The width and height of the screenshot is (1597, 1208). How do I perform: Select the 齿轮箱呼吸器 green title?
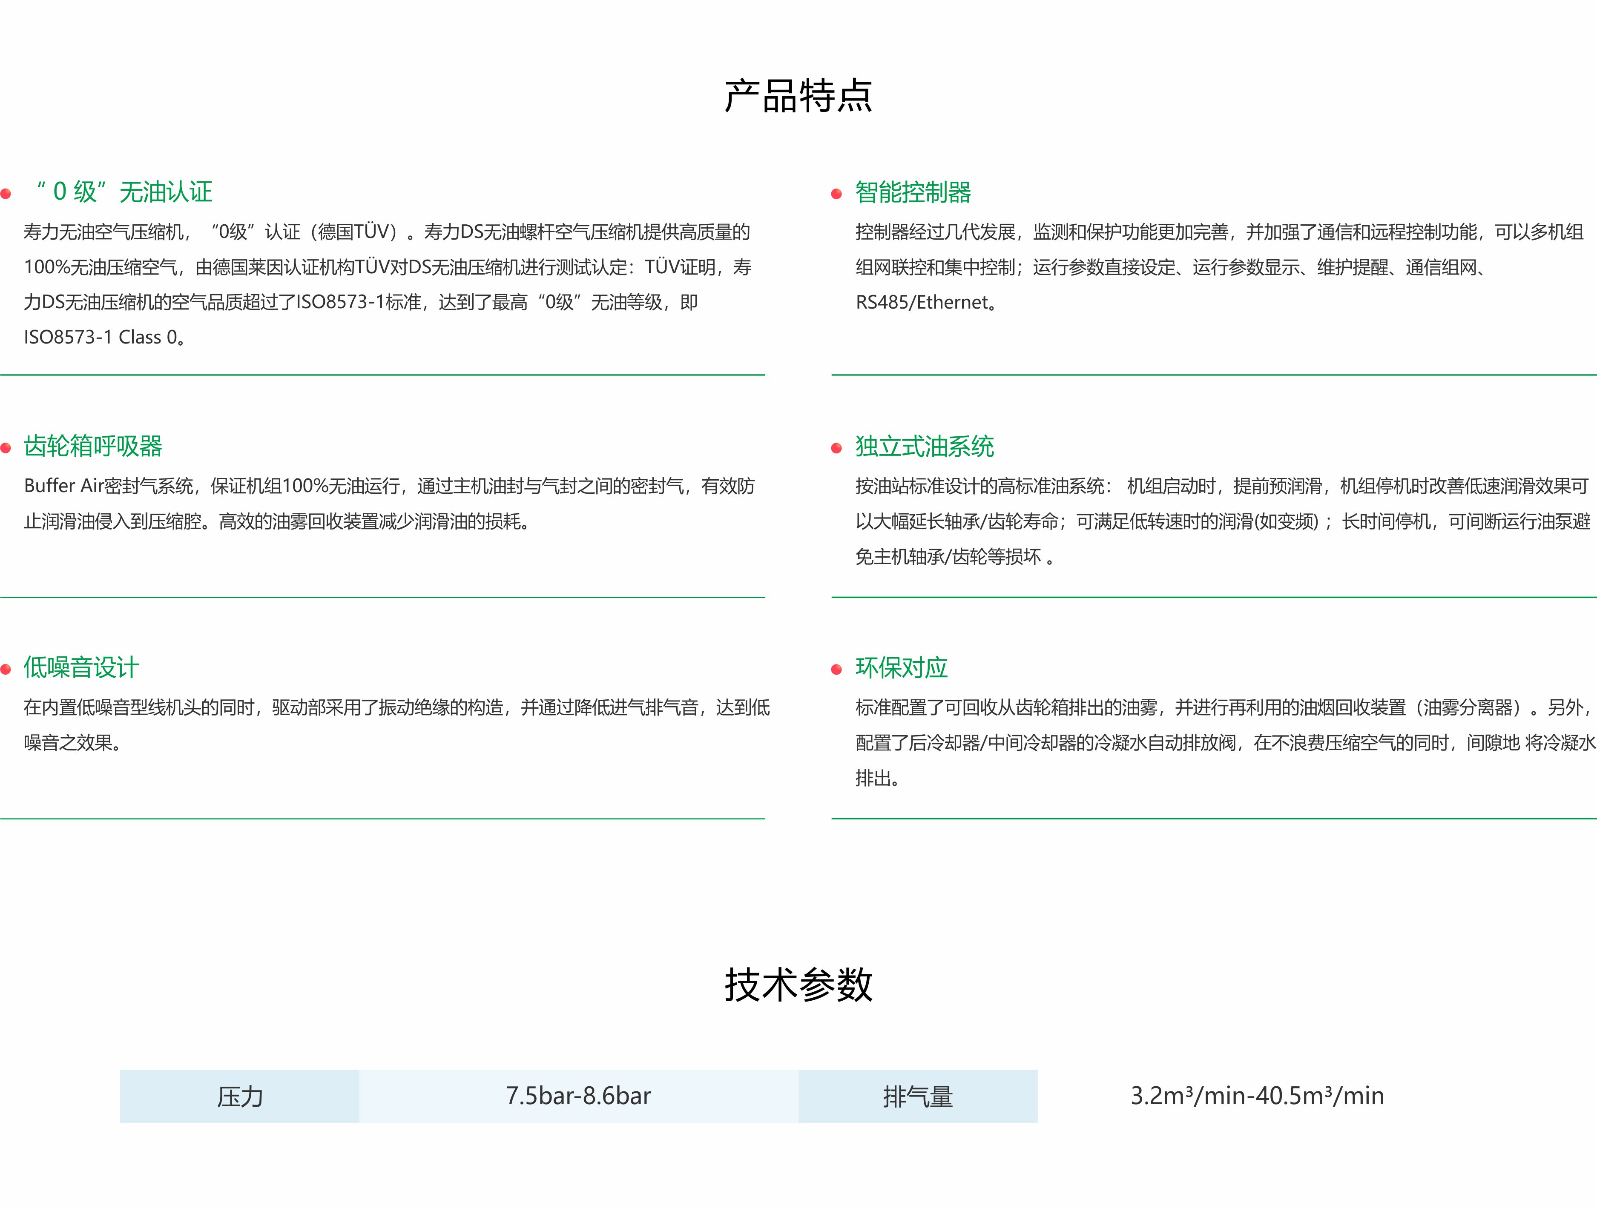click(x=93, y=446)
